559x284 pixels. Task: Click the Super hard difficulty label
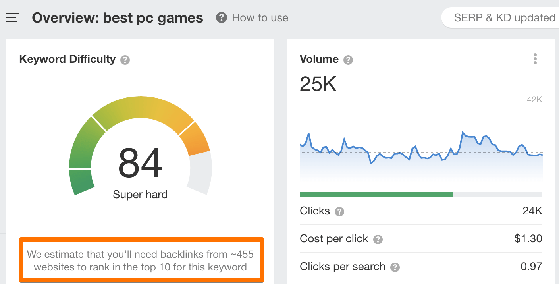[140, 194]
